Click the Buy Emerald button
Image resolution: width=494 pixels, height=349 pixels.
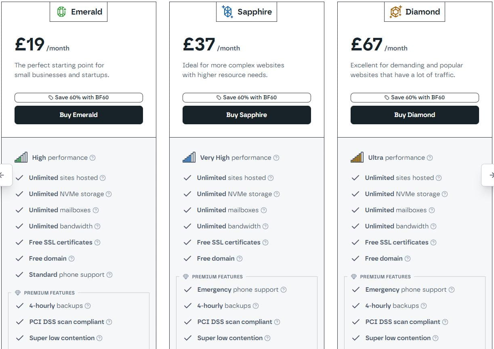tap(79, 115)
